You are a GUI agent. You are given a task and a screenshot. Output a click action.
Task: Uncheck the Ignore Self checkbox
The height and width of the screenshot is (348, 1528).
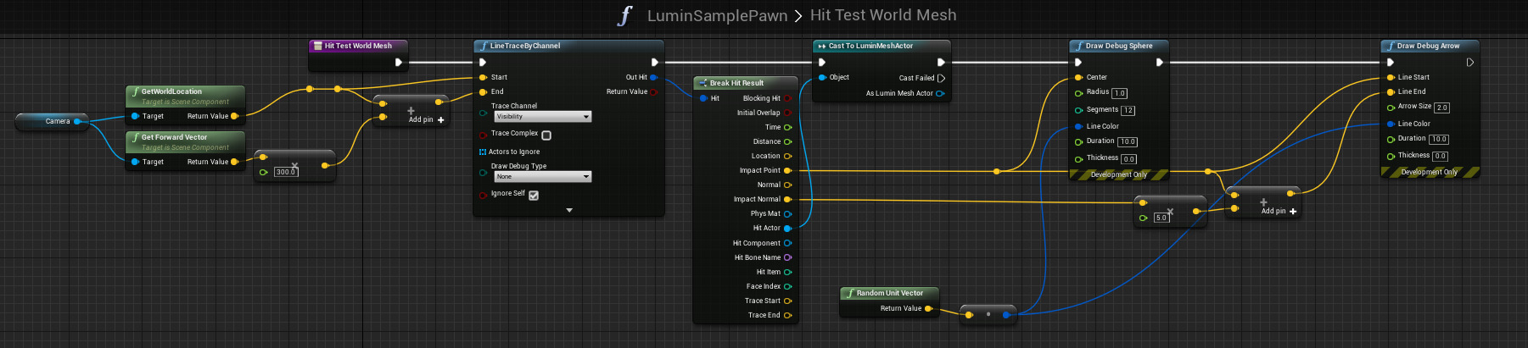pos(534,195)
